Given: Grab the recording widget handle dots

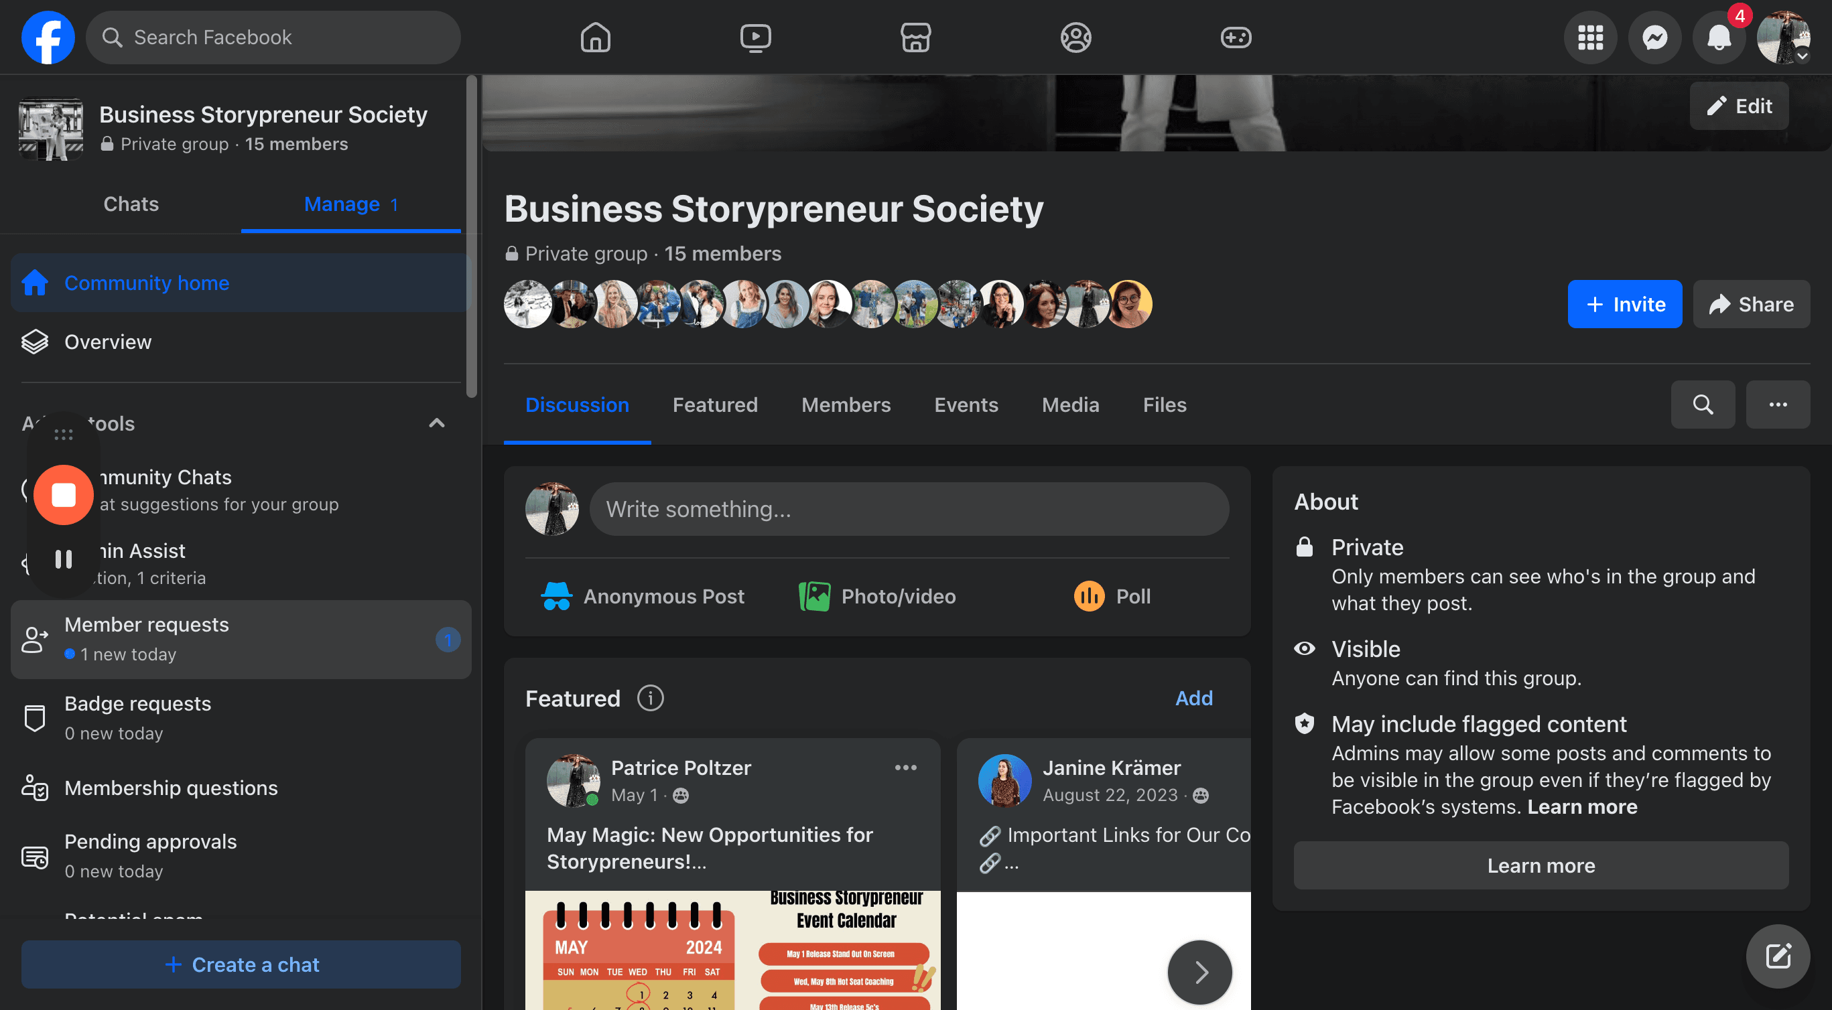Looking at the screenshot, I should [63, 434].
